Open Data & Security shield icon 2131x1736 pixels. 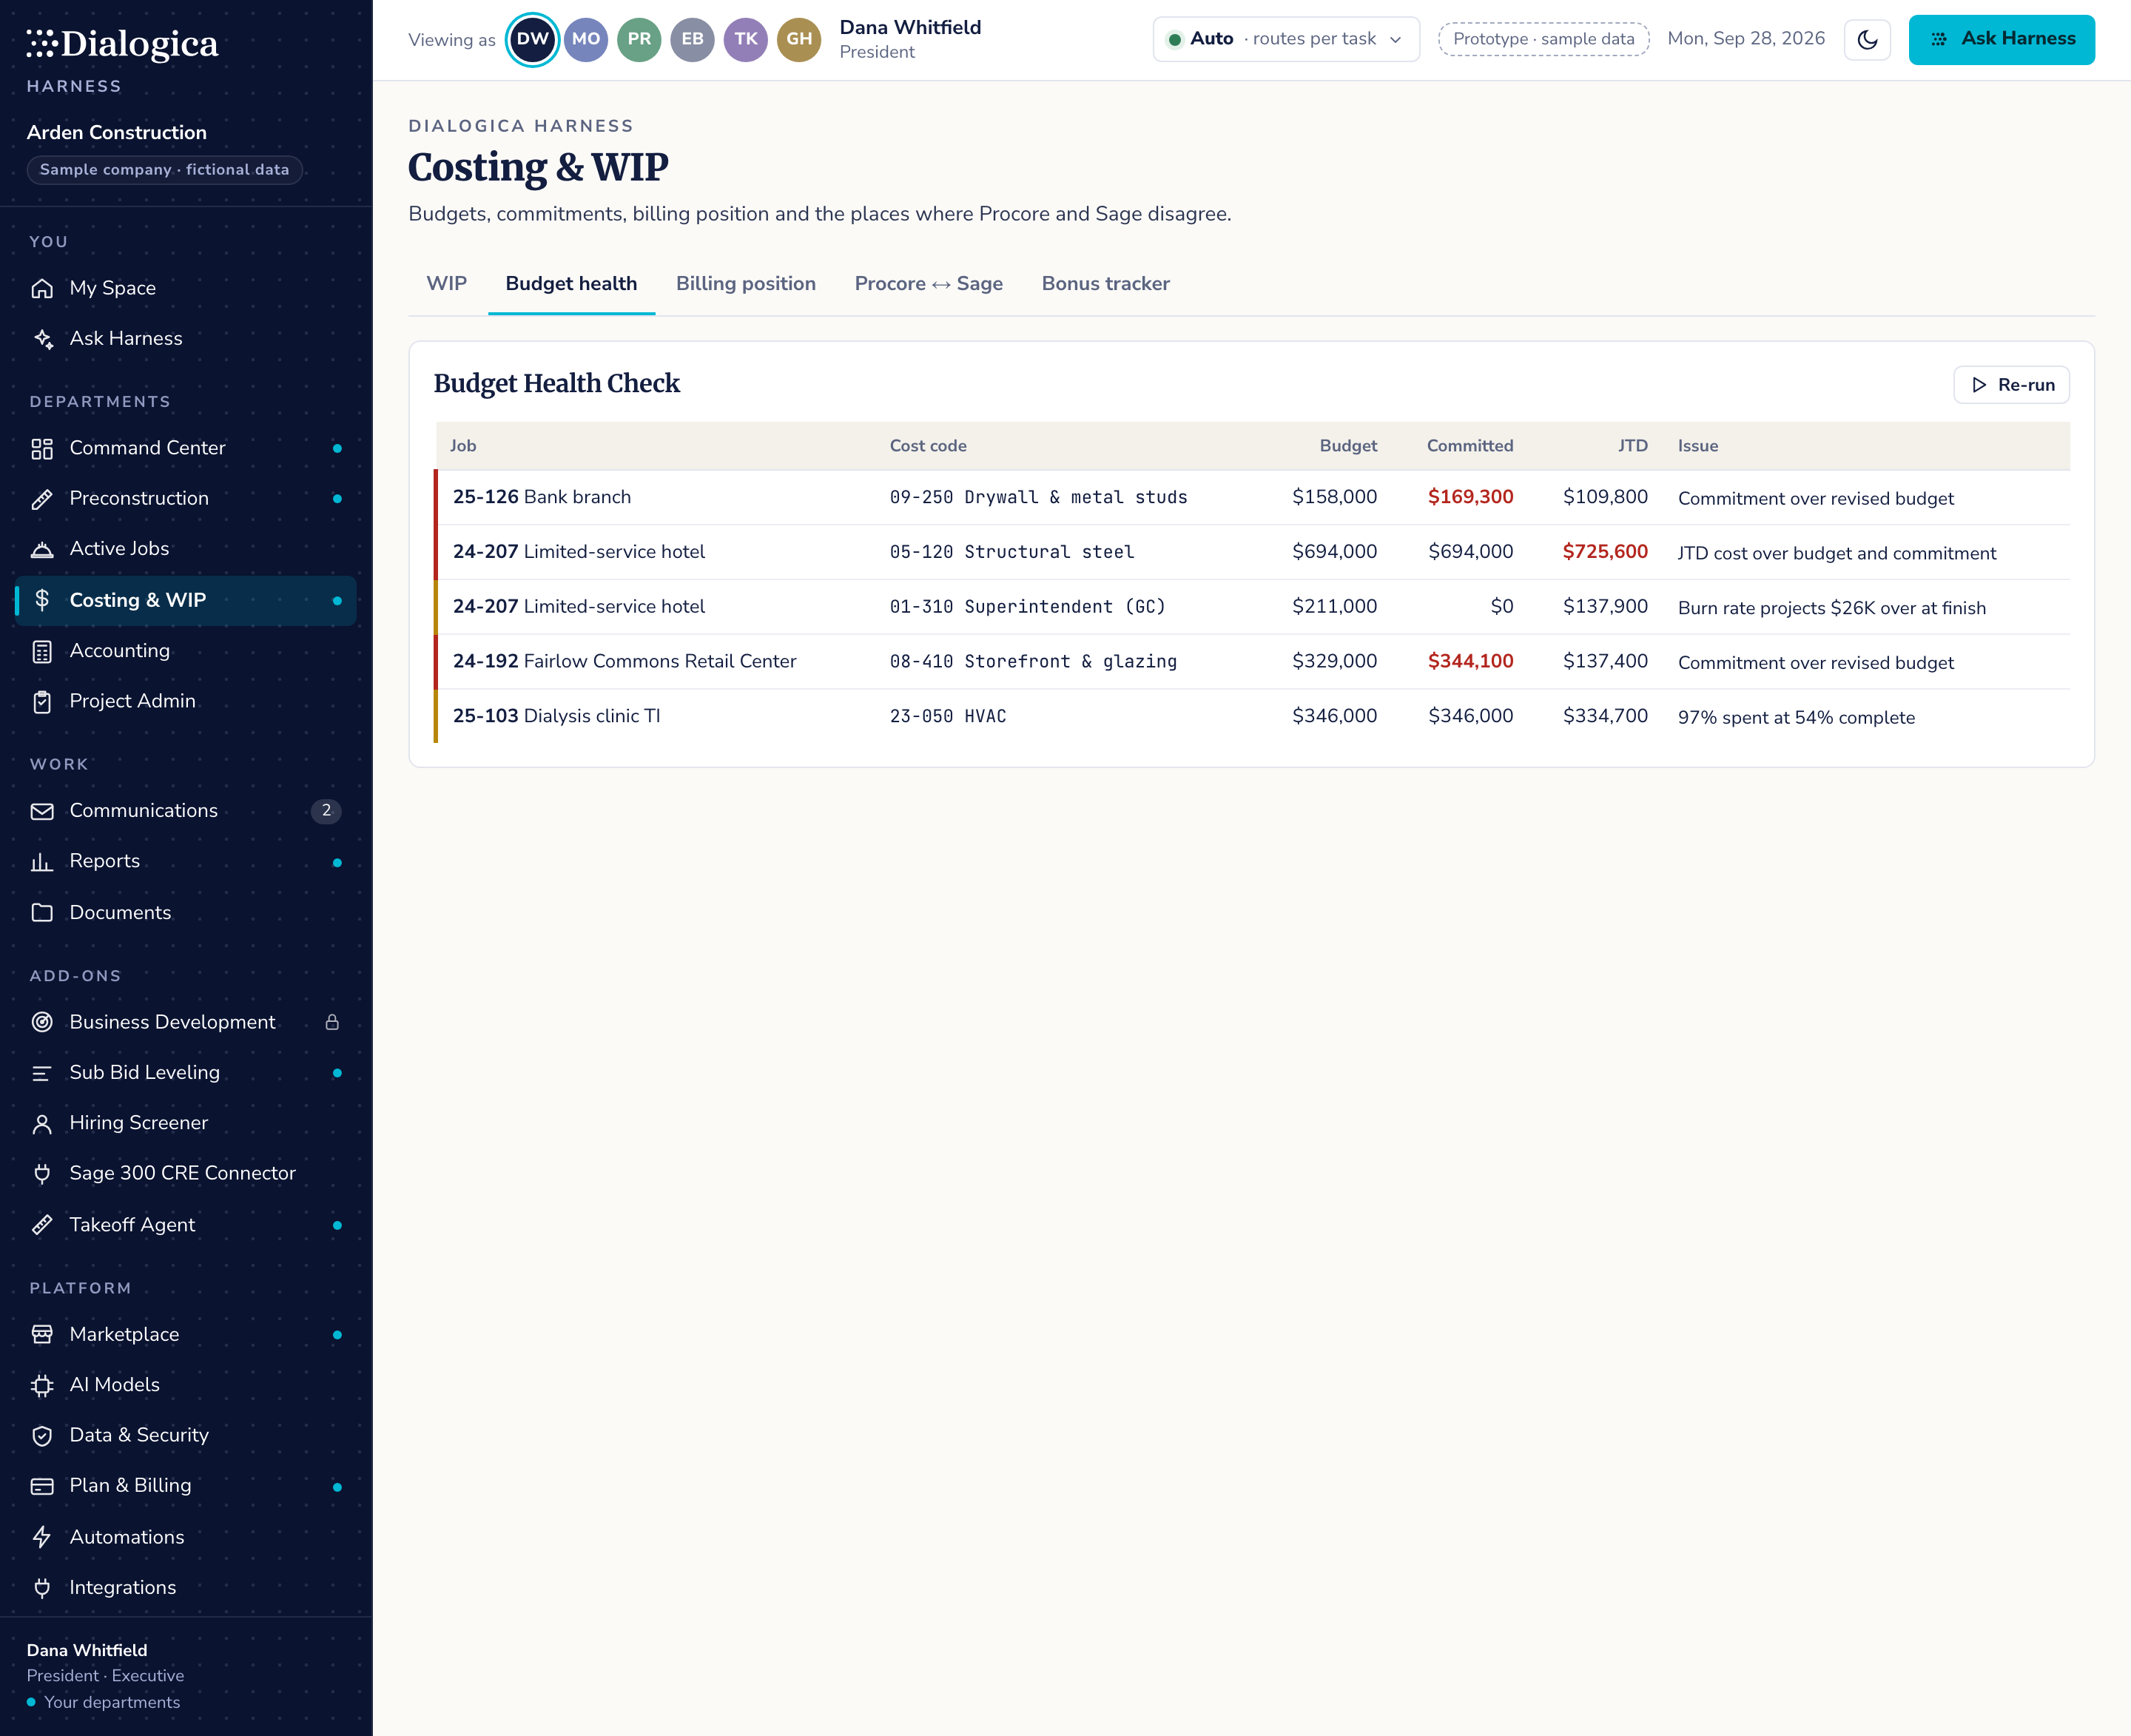[42, 1435]
